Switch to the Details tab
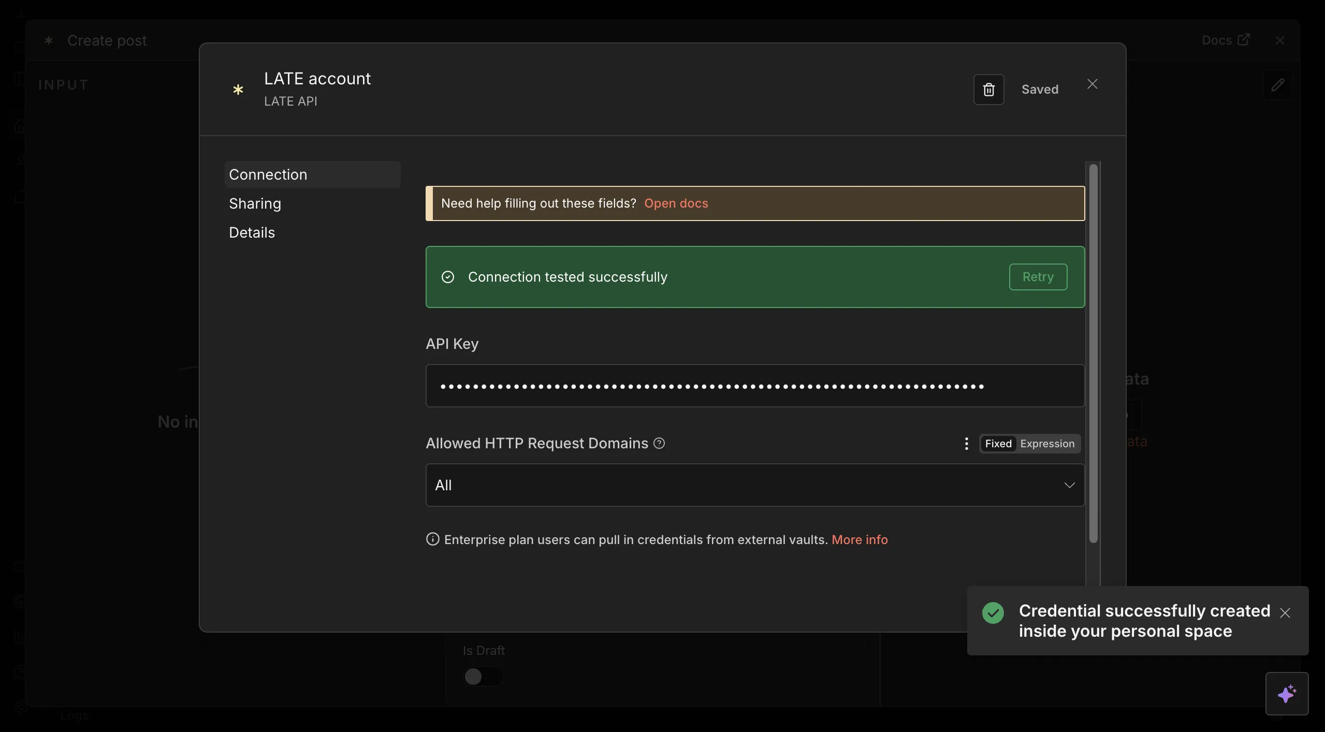1325x732 pixels. coord(252,232)
